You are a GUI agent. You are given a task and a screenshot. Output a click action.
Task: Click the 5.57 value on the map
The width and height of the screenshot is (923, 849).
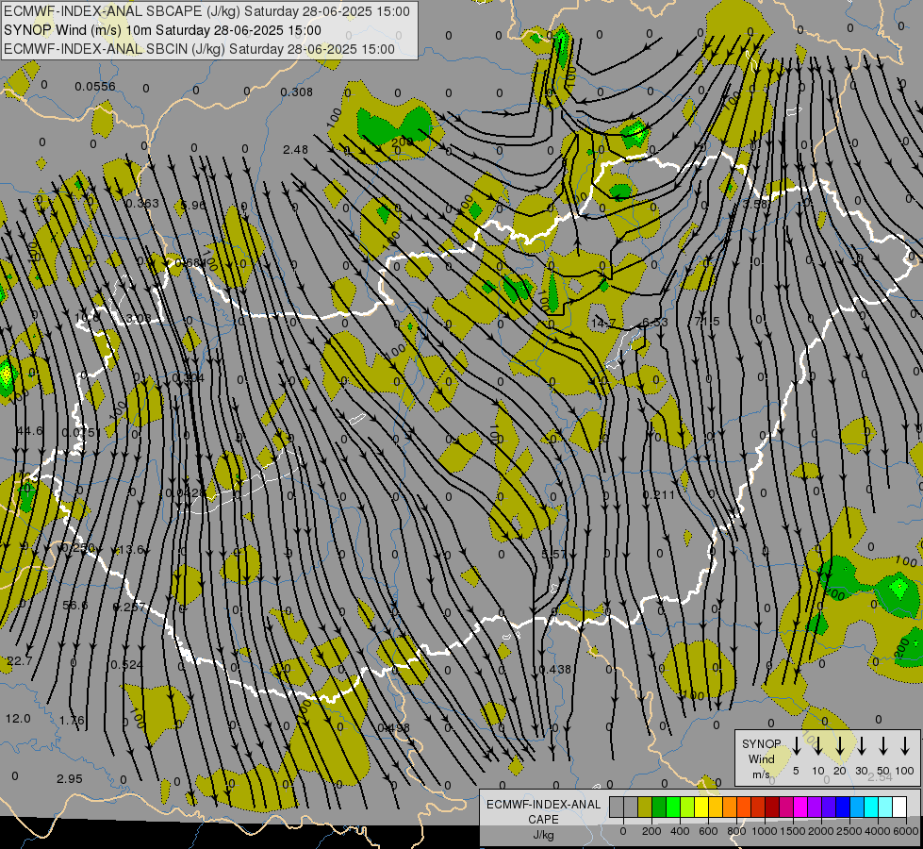click(554, 554)
